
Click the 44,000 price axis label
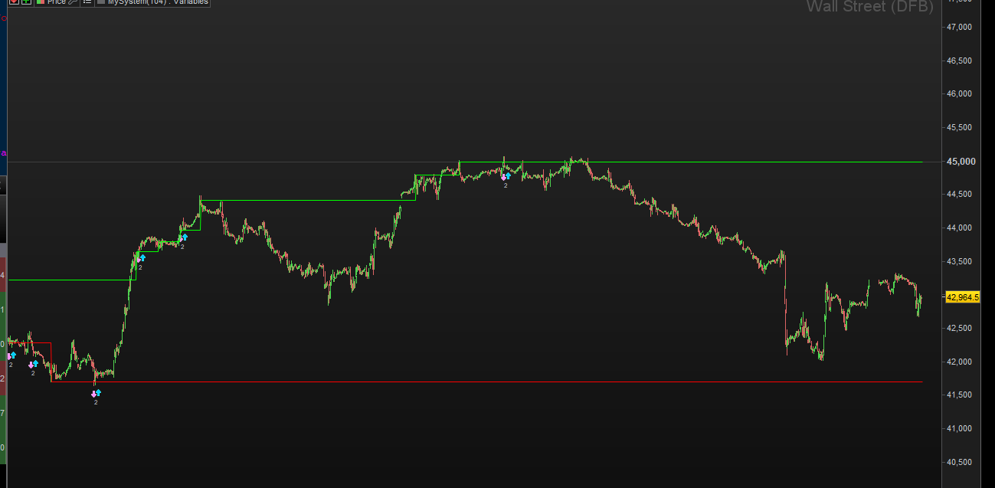pyautogui.click(x=960, y=228)
